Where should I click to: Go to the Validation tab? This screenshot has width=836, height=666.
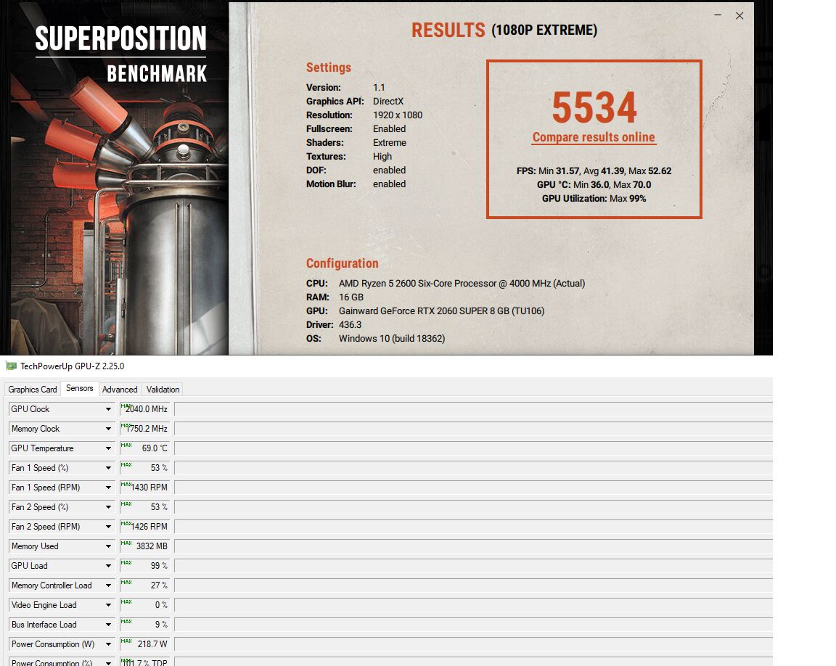pos(163,390)
